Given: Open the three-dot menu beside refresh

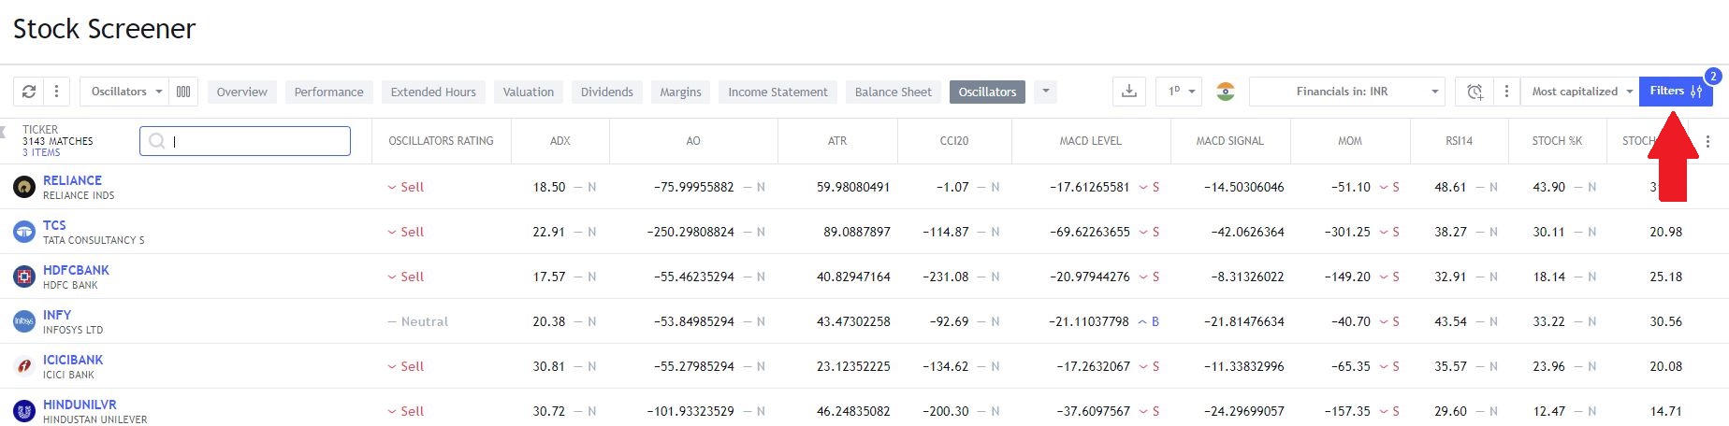Looking at the screenshot, I should pos(56,92).
